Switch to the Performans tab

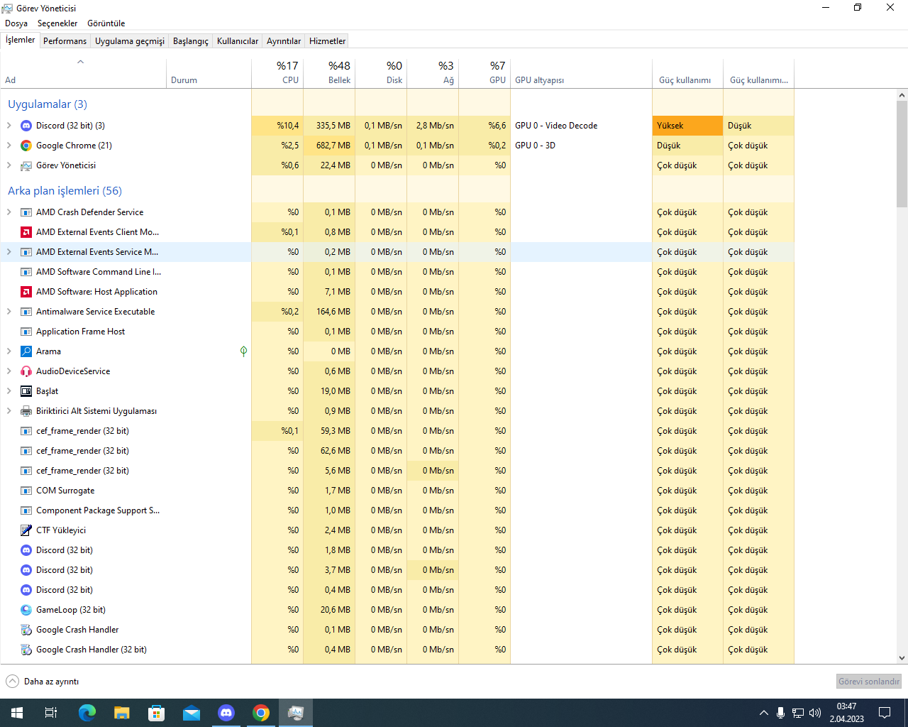point(65,41)
